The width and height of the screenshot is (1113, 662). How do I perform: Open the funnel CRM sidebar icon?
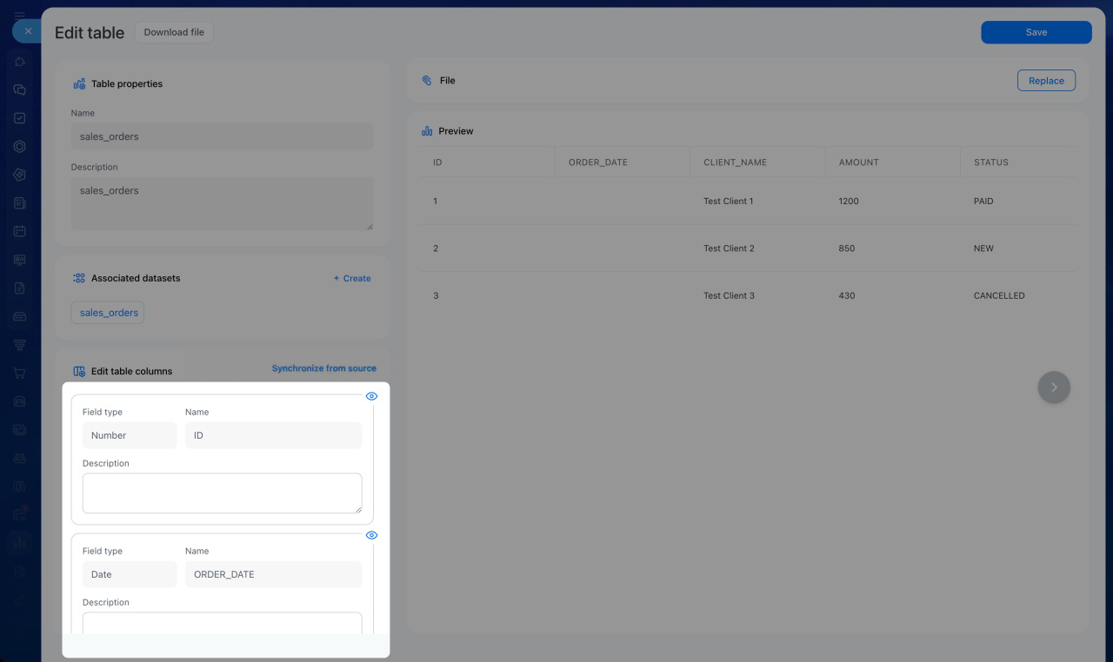click(20, 345)
